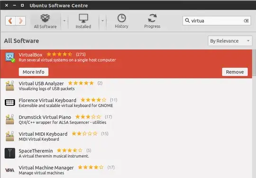This screenshot has width=256, height=178.
Task: Expand the All Software dropdown arrow
Action: (64, 21)
